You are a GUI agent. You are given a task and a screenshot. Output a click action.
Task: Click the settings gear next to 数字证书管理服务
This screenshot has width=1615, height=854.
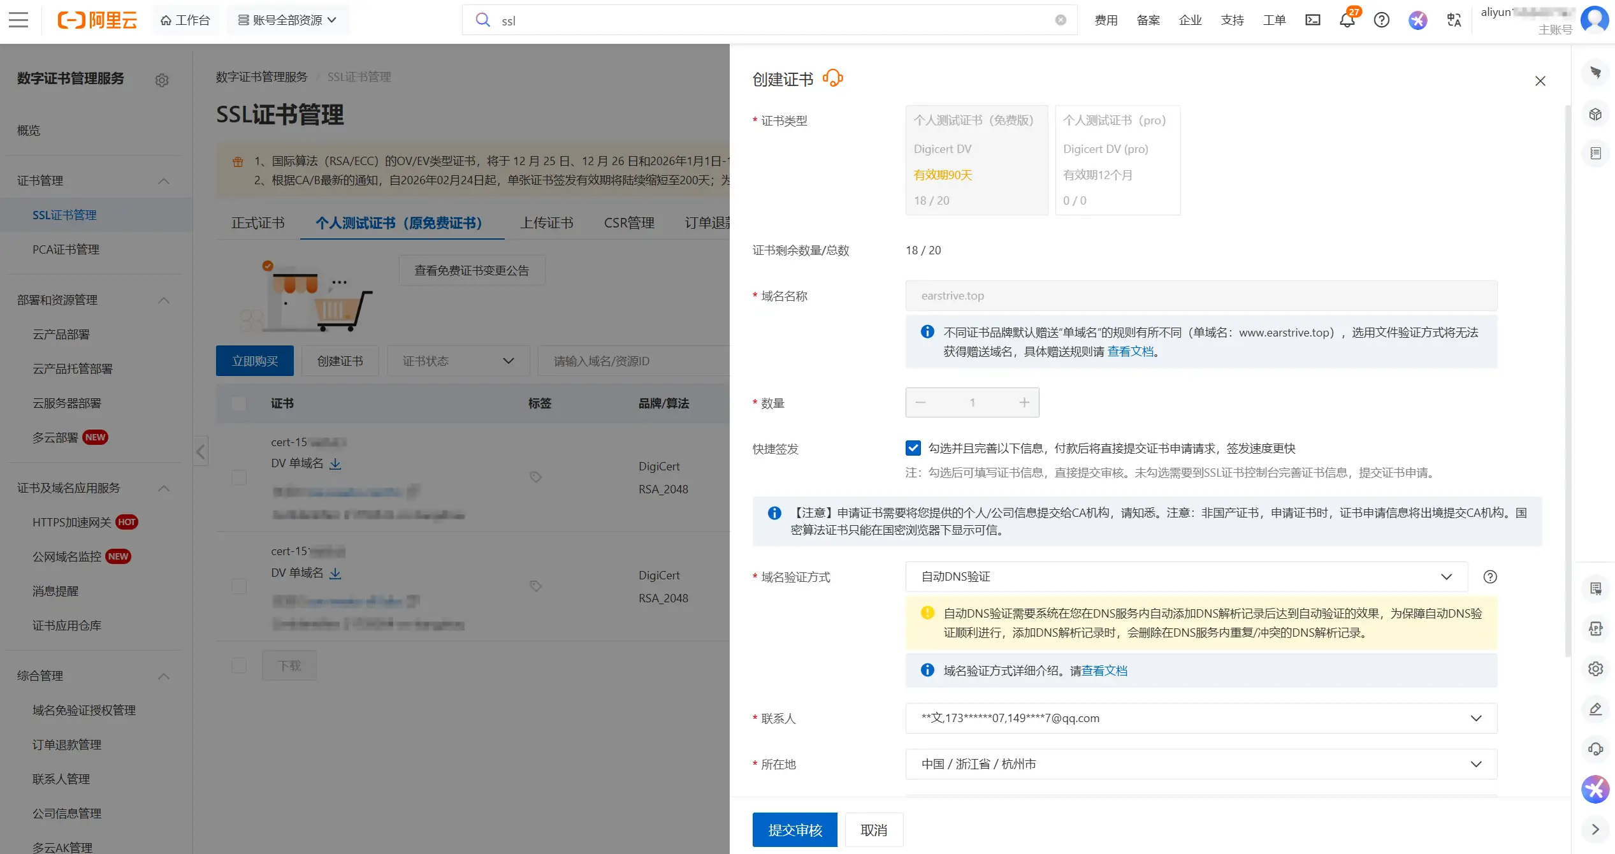(x=162, y=80)
